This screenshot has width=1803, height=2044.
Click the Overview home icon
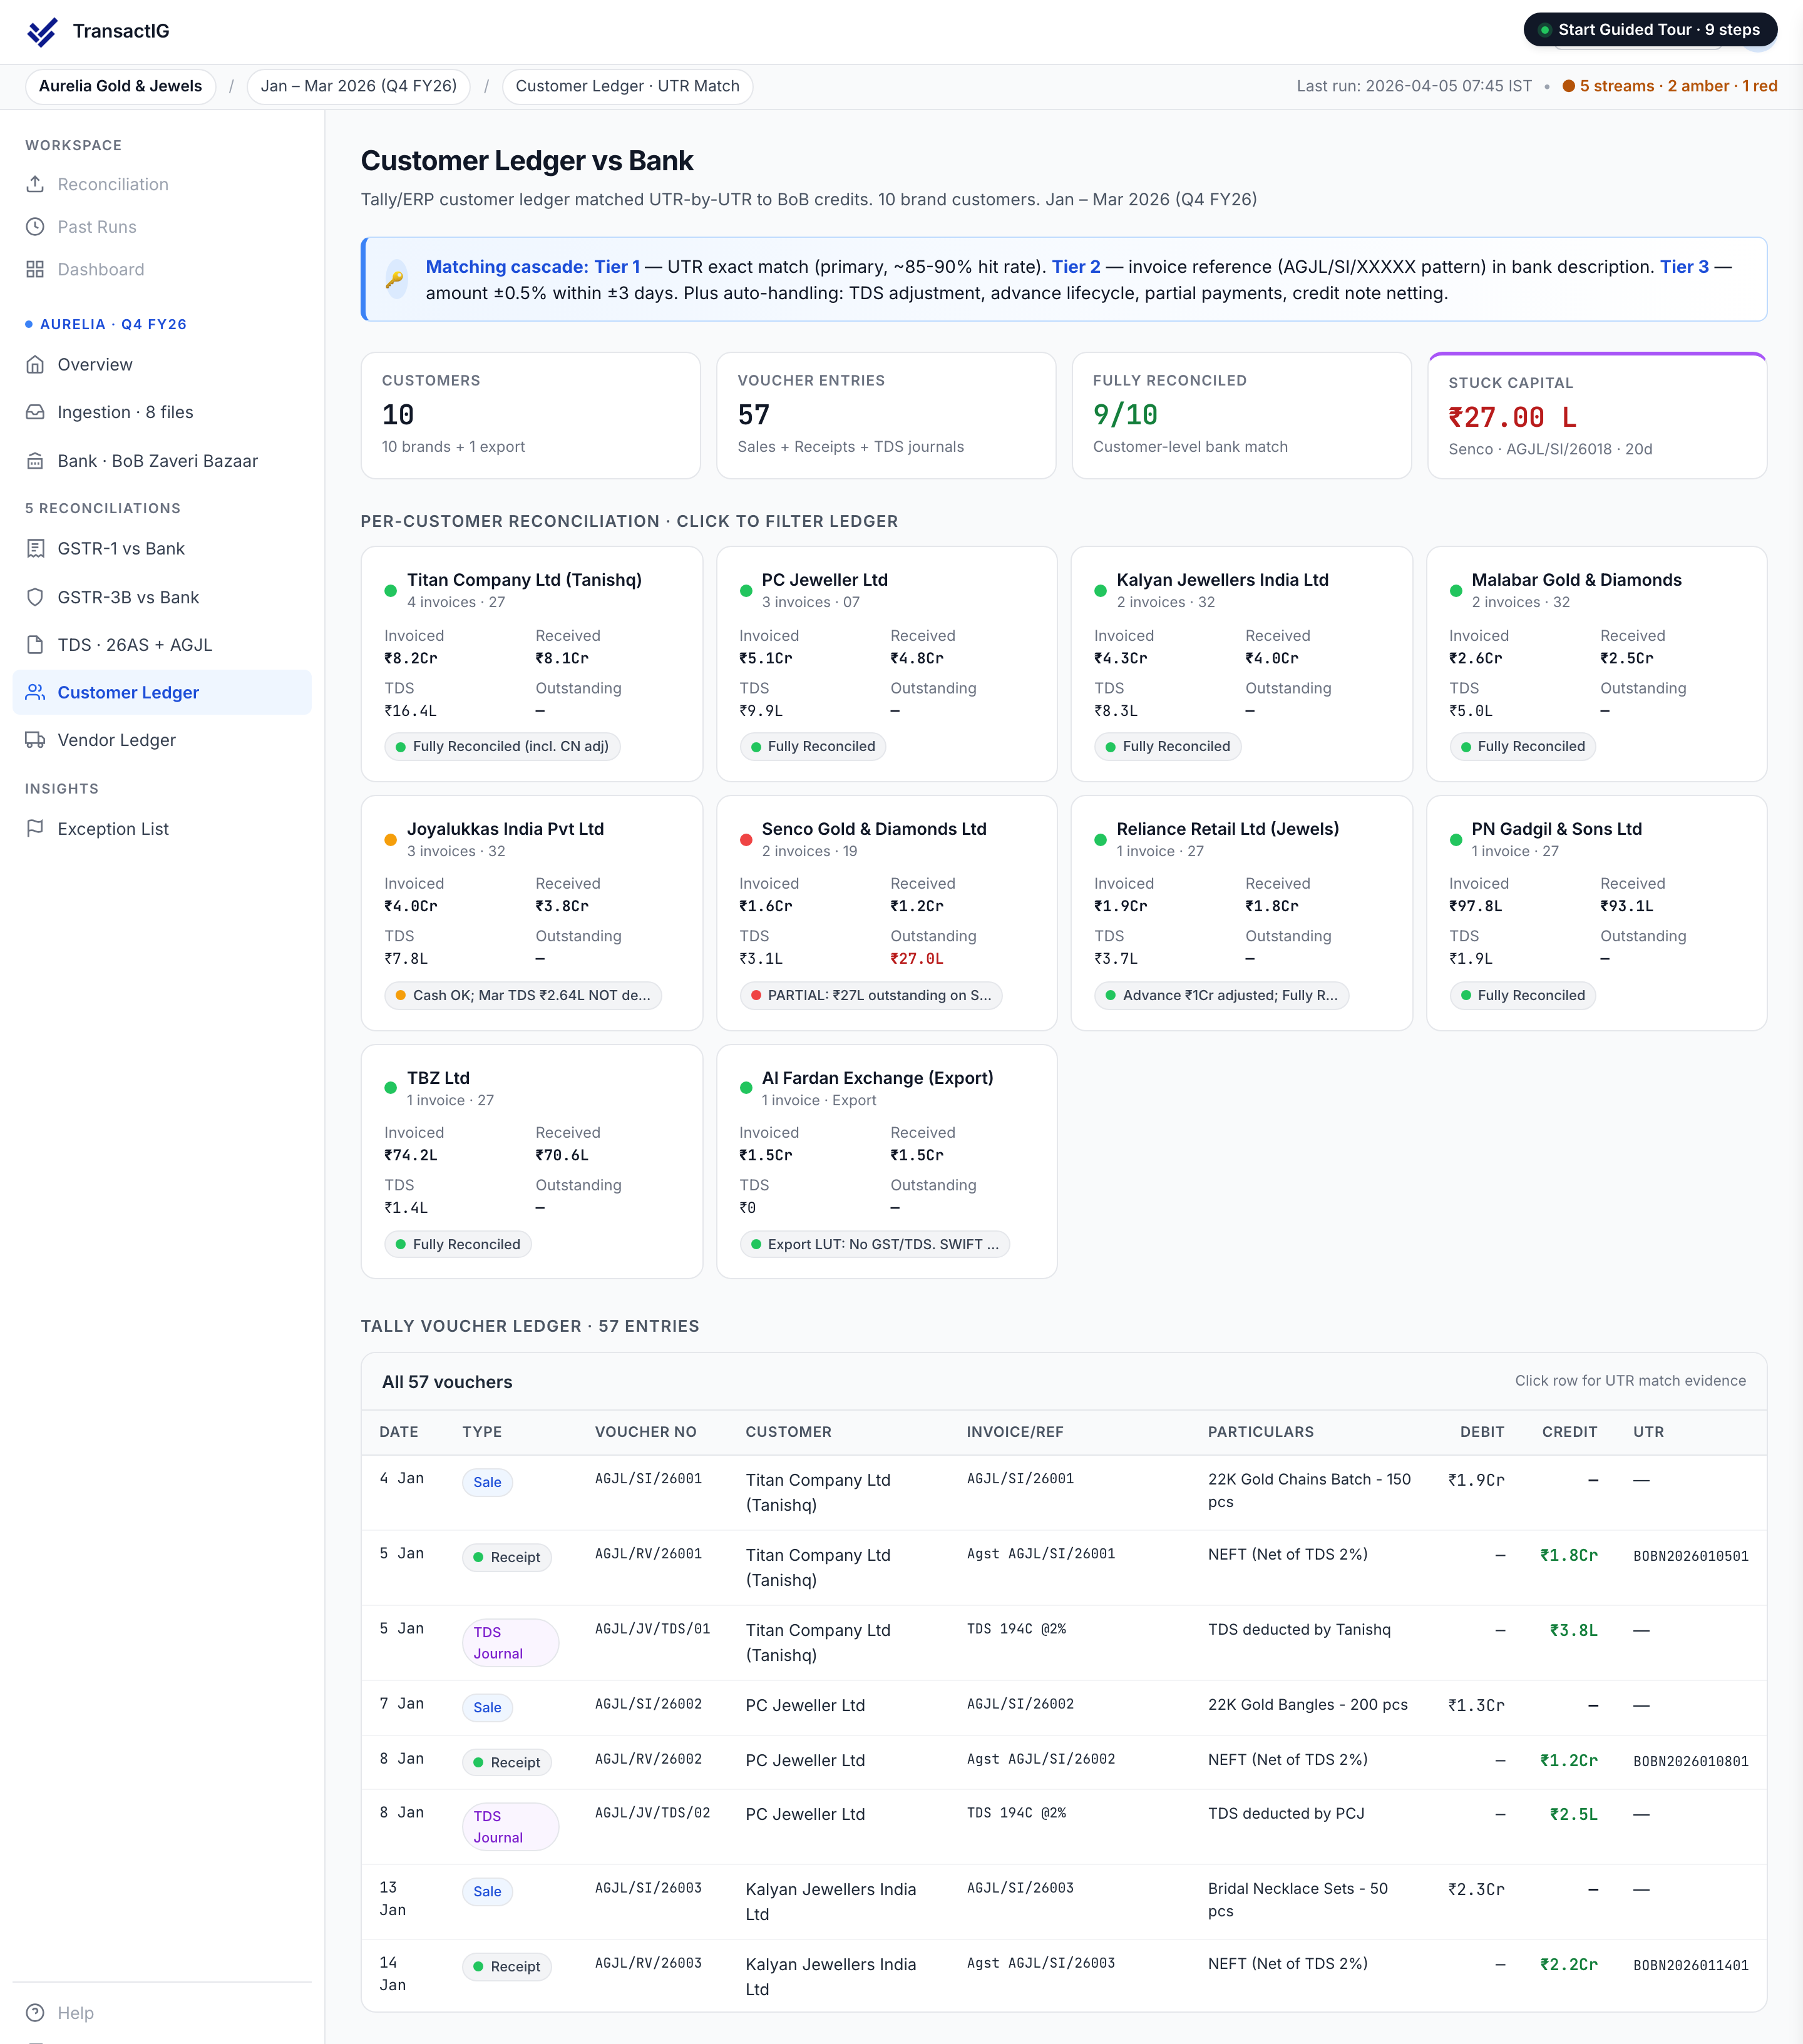35,365
